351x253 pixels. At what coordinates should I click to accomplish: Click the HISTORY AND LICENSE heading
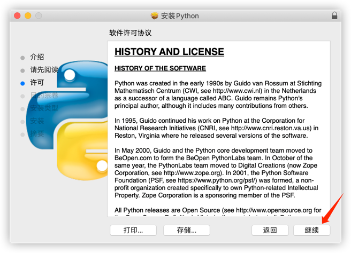169,52
